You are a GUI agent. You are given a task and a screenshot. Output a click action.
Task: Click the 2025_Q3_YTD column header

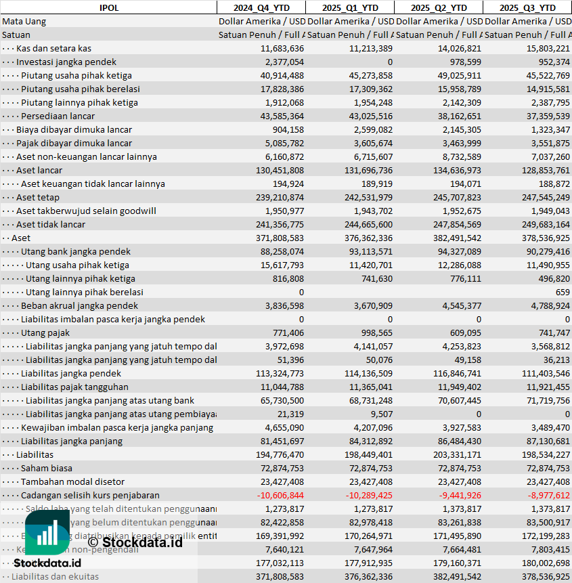click(527, 7)
